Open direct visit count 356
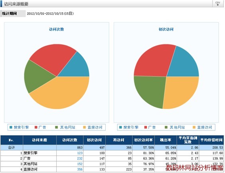 click(x=80, y=169)
